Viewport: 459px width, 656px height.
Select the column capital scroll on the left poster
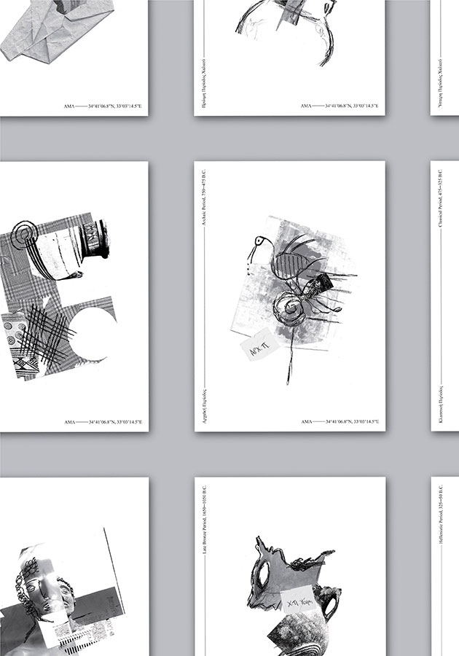click(20, 233)
